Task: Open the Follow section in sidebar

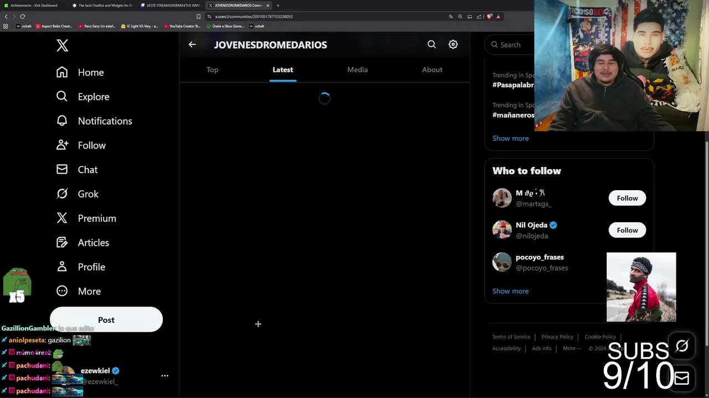Action: click(80, 145)
